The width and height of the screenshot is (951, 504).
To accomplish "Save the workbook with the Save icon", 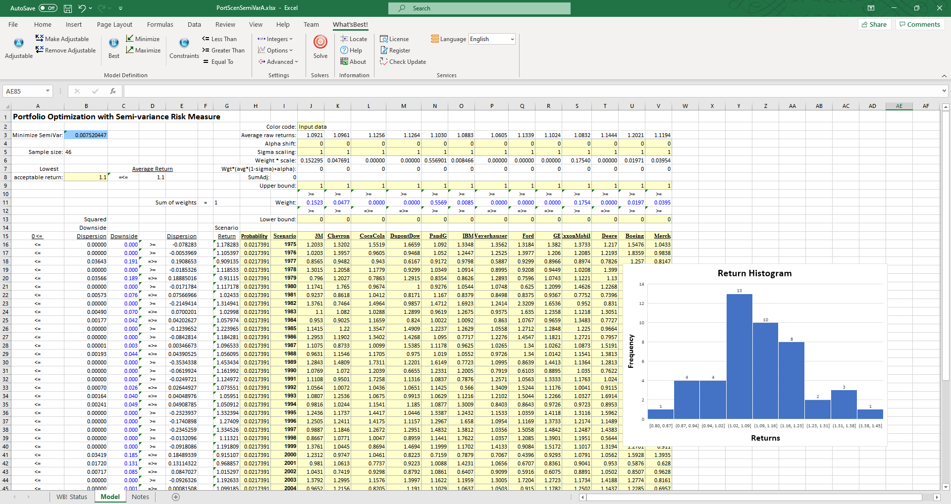I will coord(68,8).
